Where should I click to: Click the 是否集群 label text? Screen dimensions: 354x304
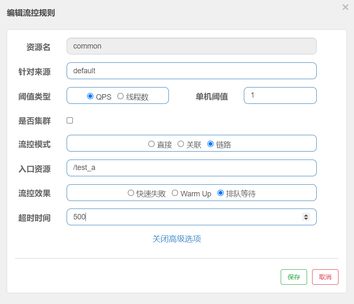(34, 121)
